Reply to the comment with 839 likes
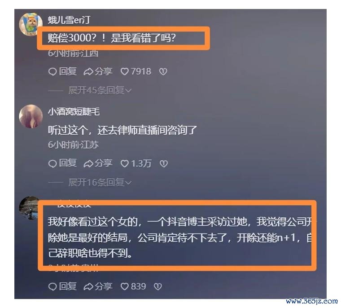Image resolution: width=341 pixels, height=308 pixels. (62, 286)
